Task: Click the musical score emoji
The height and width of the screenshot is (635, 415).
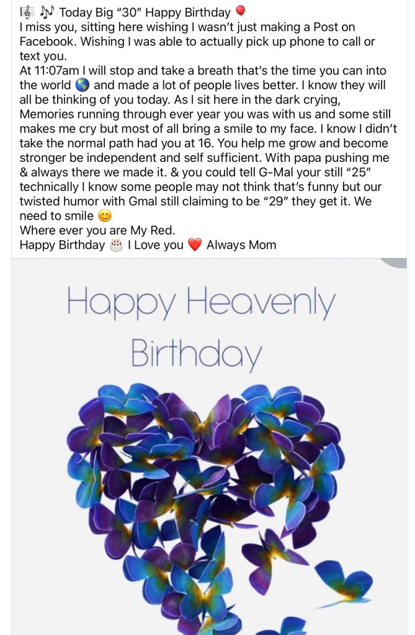Action: [x=27, y=11]
